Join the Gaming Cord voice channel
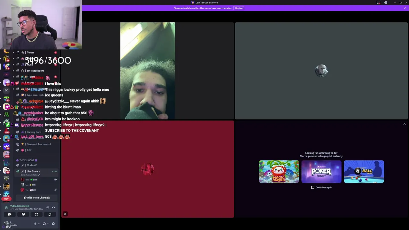 pyautogui.click(x=34, y=132)
